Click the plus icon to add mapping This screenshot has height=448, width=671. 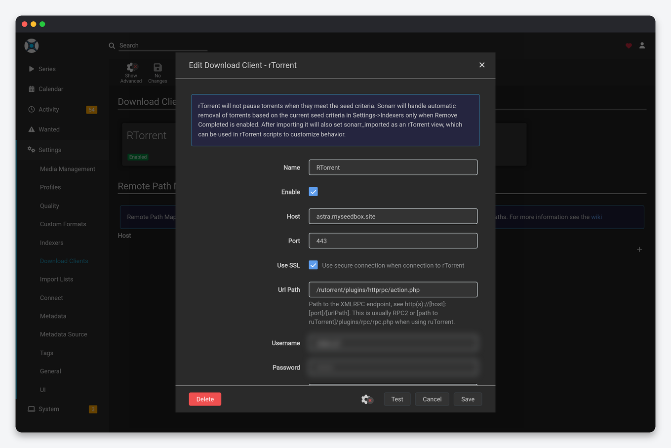coord(639,249)
